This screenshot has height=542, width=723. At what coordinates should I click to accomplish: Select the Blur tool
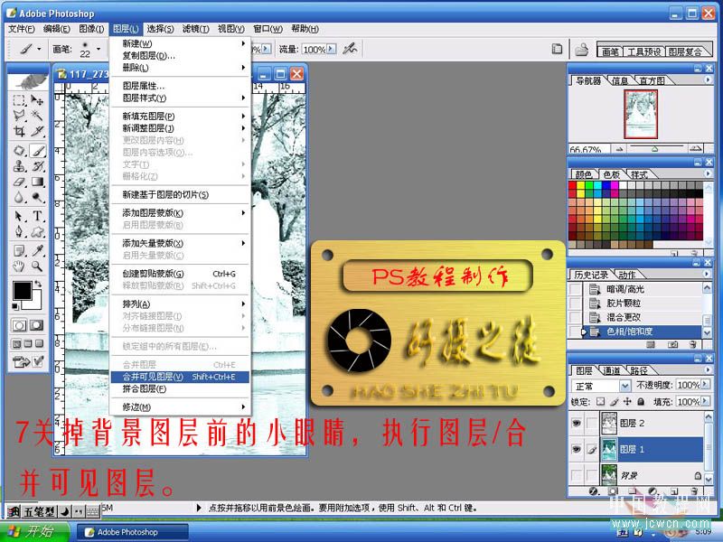[x=19, y=197]
